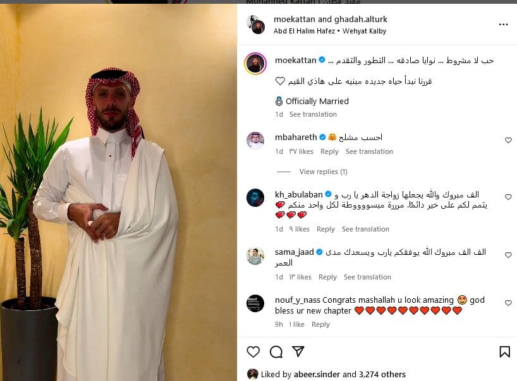Like sama_jaad's comment with heart
The height and width of the screenshot is (381, 517).
508,255
